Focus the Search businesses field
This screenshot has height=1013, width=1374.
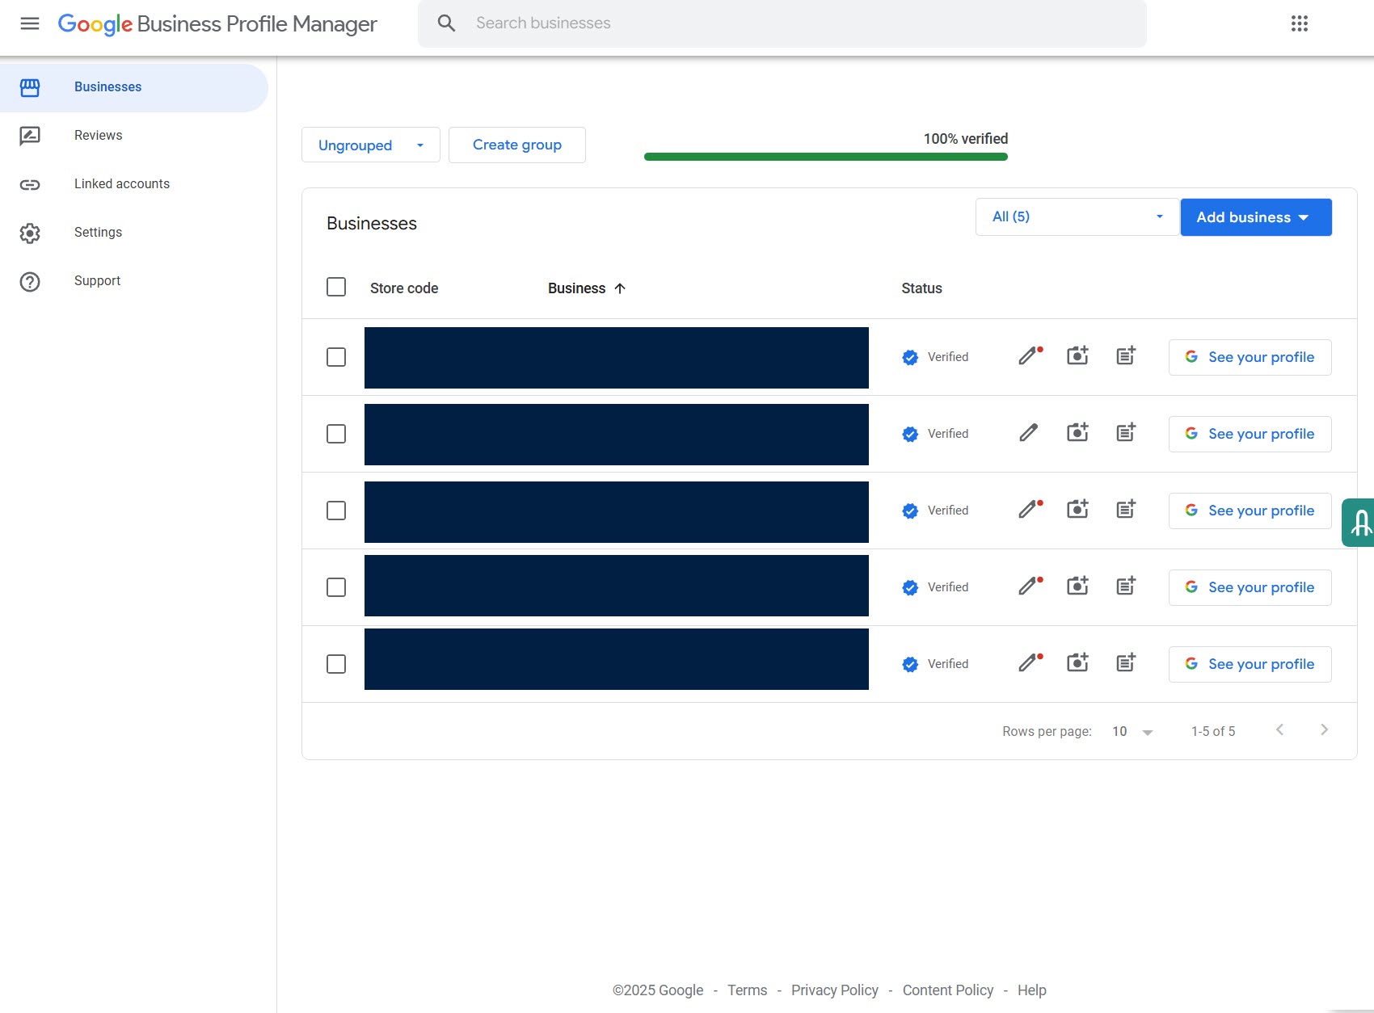tap(782, 23)
